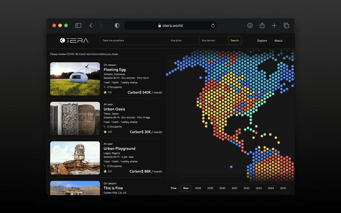The image size is (341, 213).
Task: Show the tab overview icon
Action: (286, 26)
